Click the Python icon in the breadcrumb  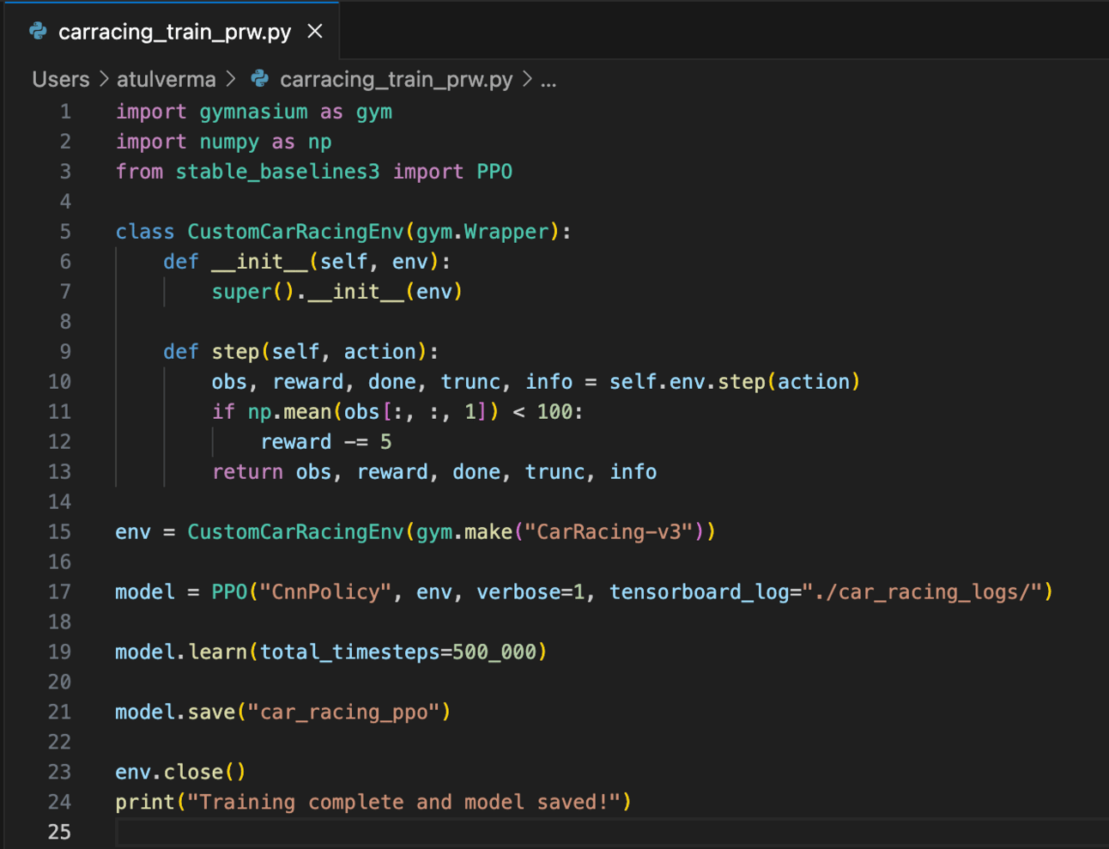(260, 79)
